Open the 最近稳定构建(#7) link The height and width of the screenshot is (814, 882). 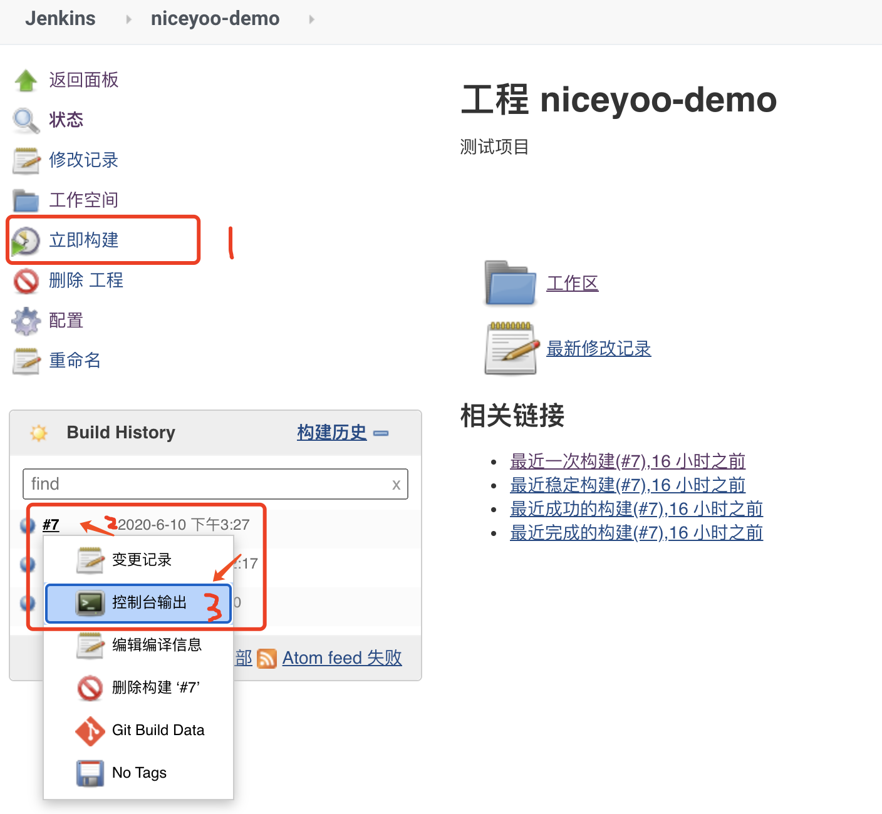pos(628,485)
